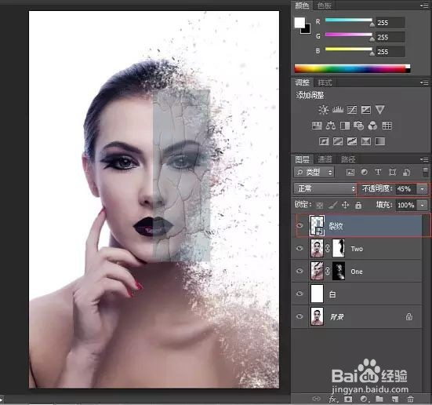Viewport: 432px width, 405px height.
Task: Select the 颜色 (Color) tab
Action: [x=302, y=5]
